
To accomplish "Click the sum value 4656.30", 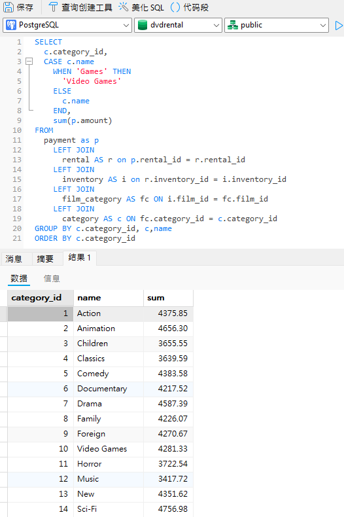I will [168, 329].
